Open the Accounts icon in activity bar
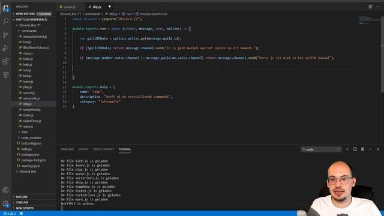 tap(5, 190)
